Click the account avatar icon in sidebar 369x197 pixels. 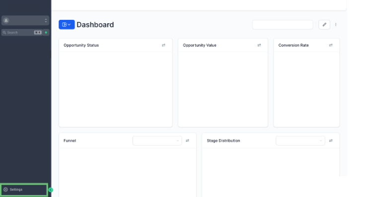[x=6, y=20]
